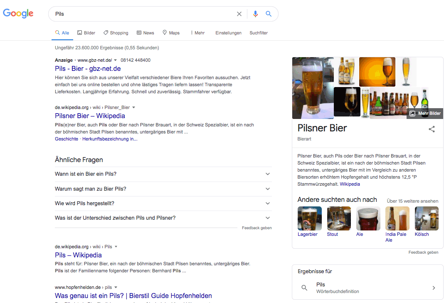This screenshot has height=303, width=444.
Task: Open Suchfilter search tools
Action: click(x=259, y=33)
